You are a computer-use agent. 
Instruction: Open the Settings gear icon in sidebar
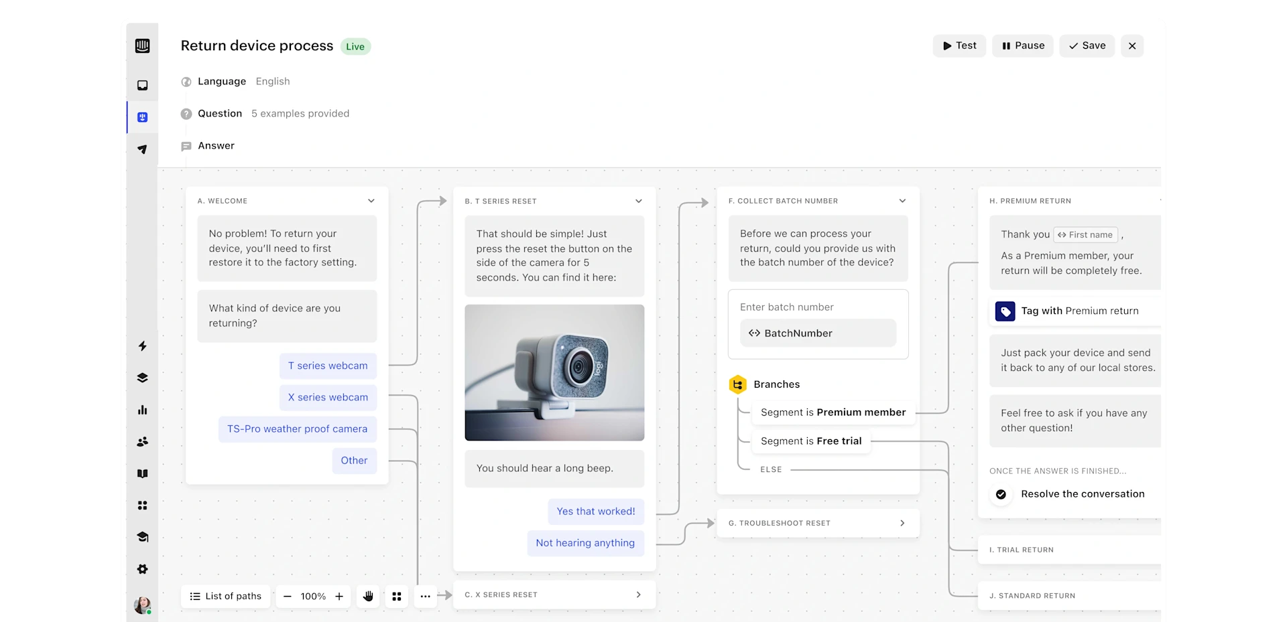(x=142, y=569)
